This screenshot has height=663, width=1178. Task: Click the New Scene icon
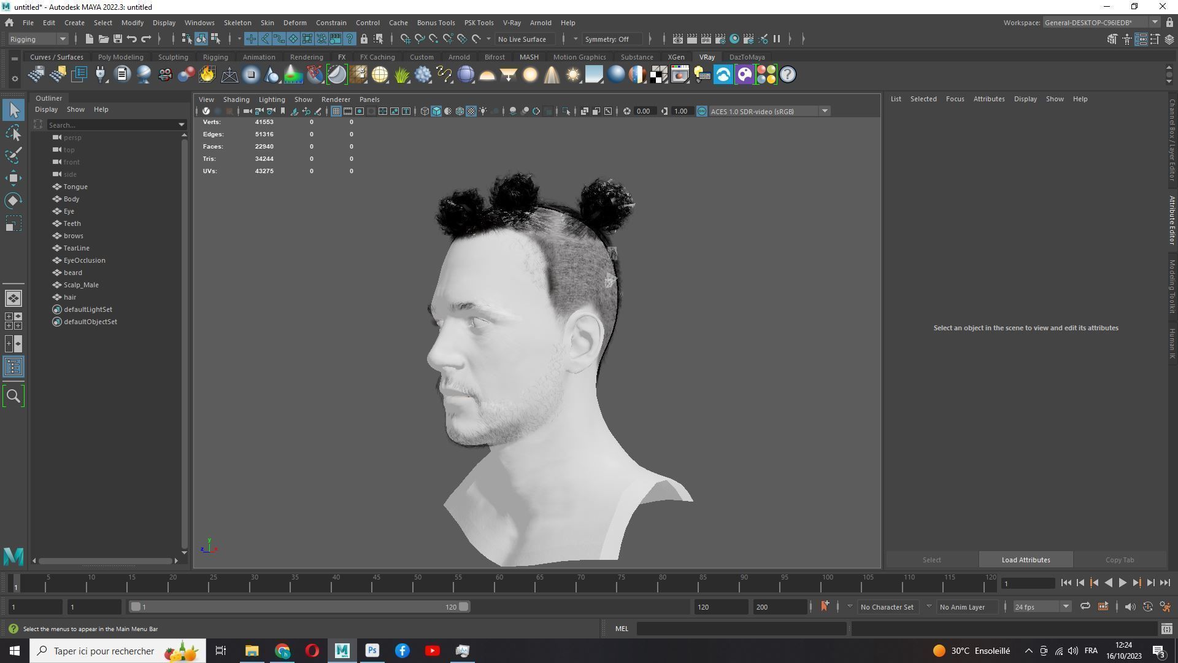coord(90,39)
